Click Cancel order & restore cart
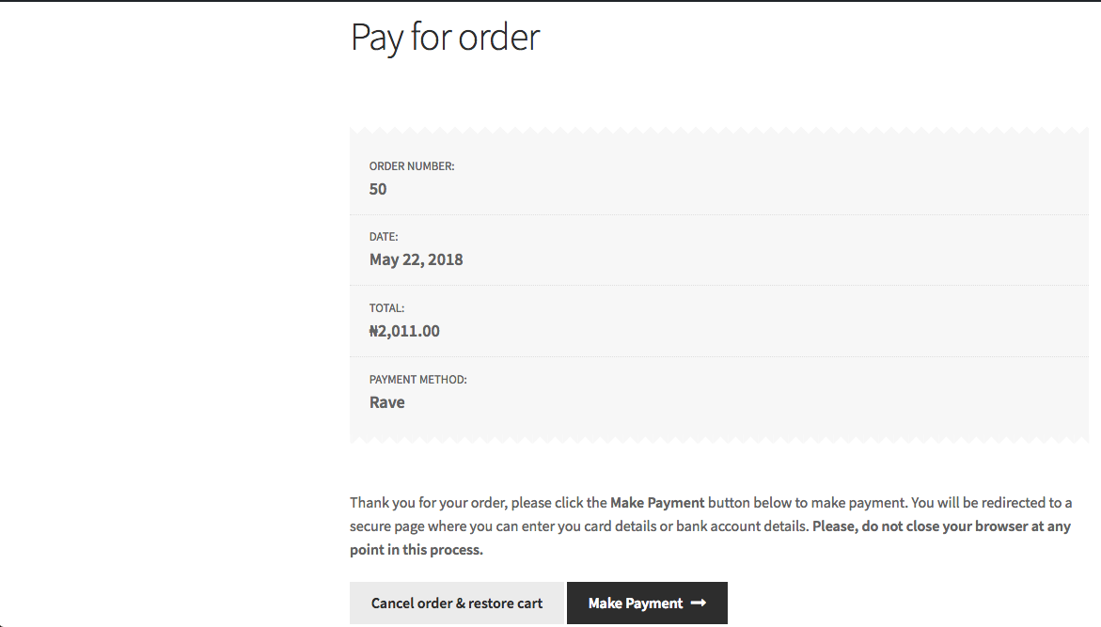This screenshot has width=1101, height=627. pos(456,603)
